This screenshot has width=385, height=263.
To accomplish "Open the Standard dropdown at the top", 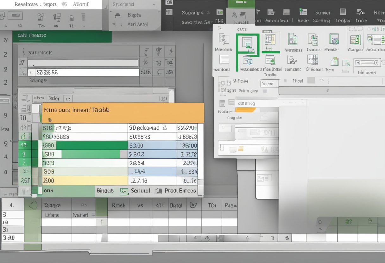I will click(x=154, y=4).
